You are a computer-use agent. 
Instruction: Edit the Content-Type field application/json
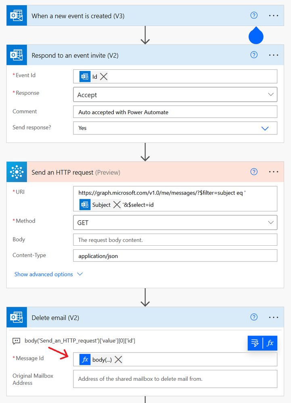[175, 256]
